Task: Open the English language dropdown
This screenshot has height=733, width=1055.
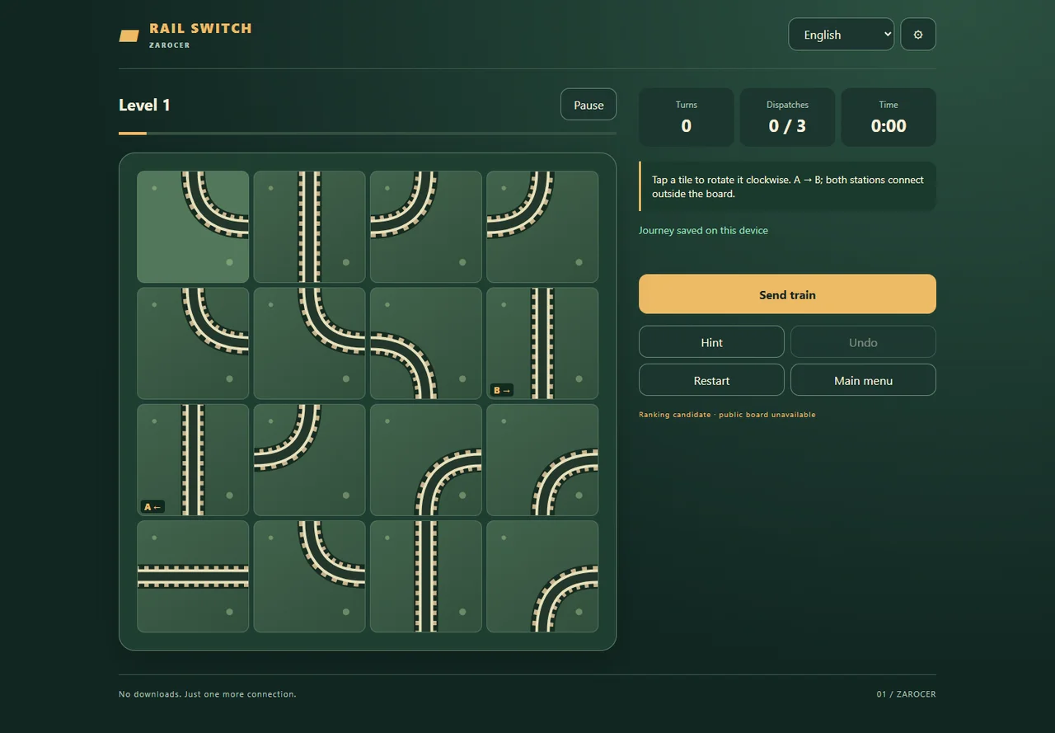Action: pyautogui.click(x=842, y=35)
